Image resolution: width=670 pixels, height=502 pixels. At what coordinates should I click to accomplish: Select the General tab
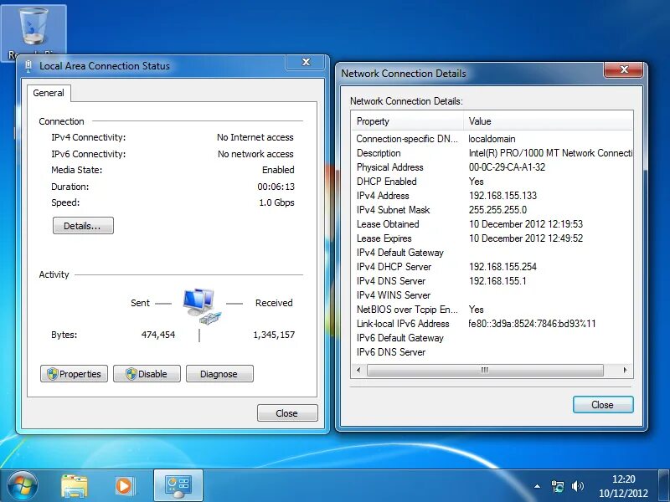point(48,93)
